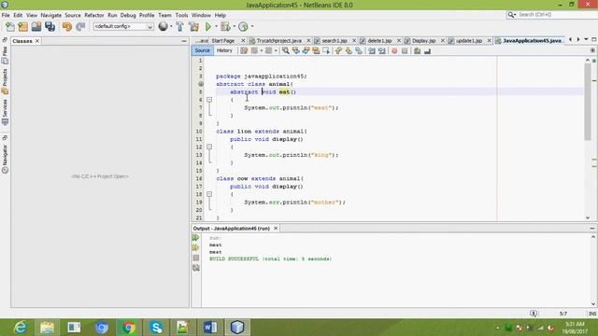Click the Last Edit editor toolbar icon
The width and height of the screenshot is (598, 336).
tap(244, 50)
